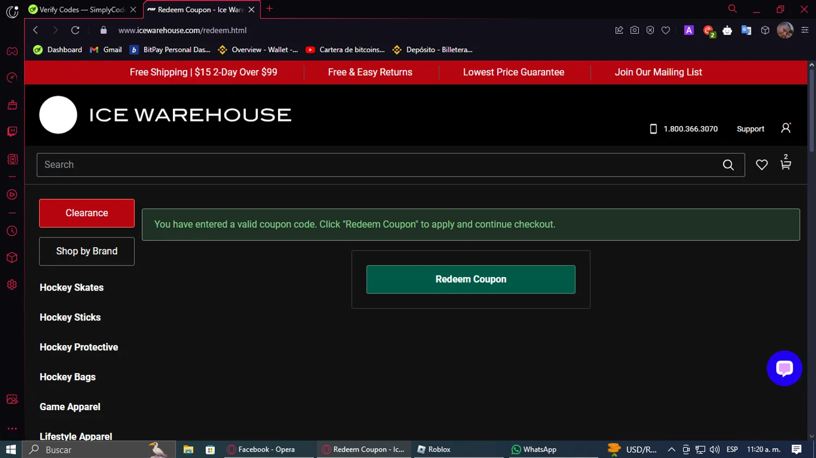The height and width of the screenshot is (458, 816).
Task: Click Free Shipping banner link
Action: 203,72
